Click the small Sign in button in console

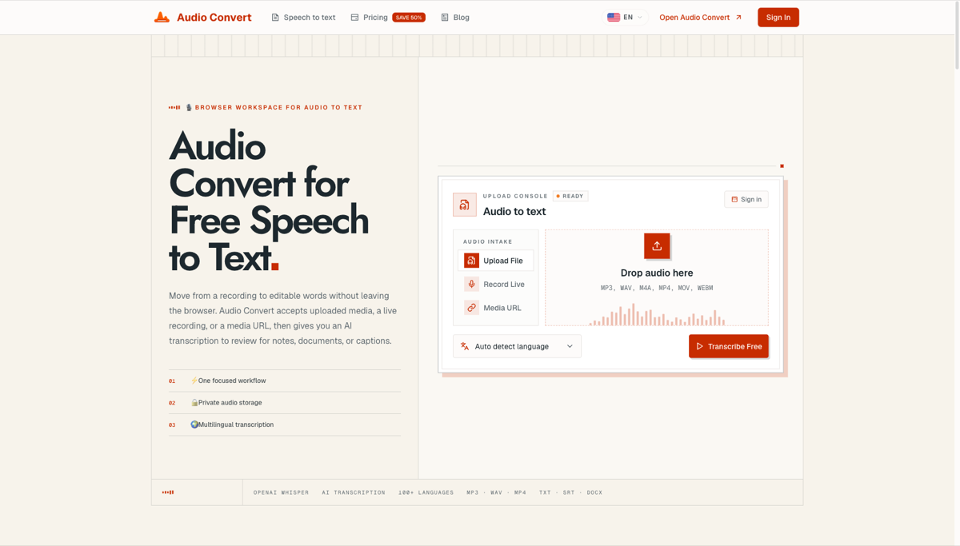click(x=746, y=199)
